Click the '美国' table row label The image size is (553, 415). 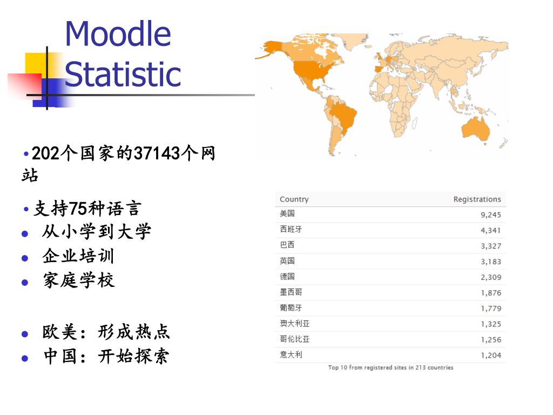(287, 213)
